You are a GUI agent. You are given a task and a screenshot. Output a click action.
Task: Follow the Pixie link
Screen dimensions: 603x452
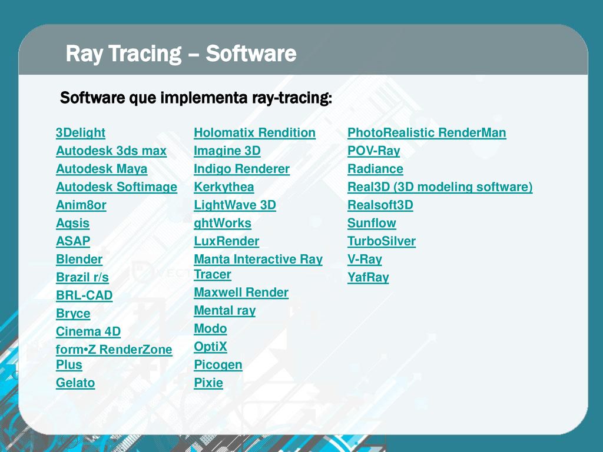coord(208,383)
